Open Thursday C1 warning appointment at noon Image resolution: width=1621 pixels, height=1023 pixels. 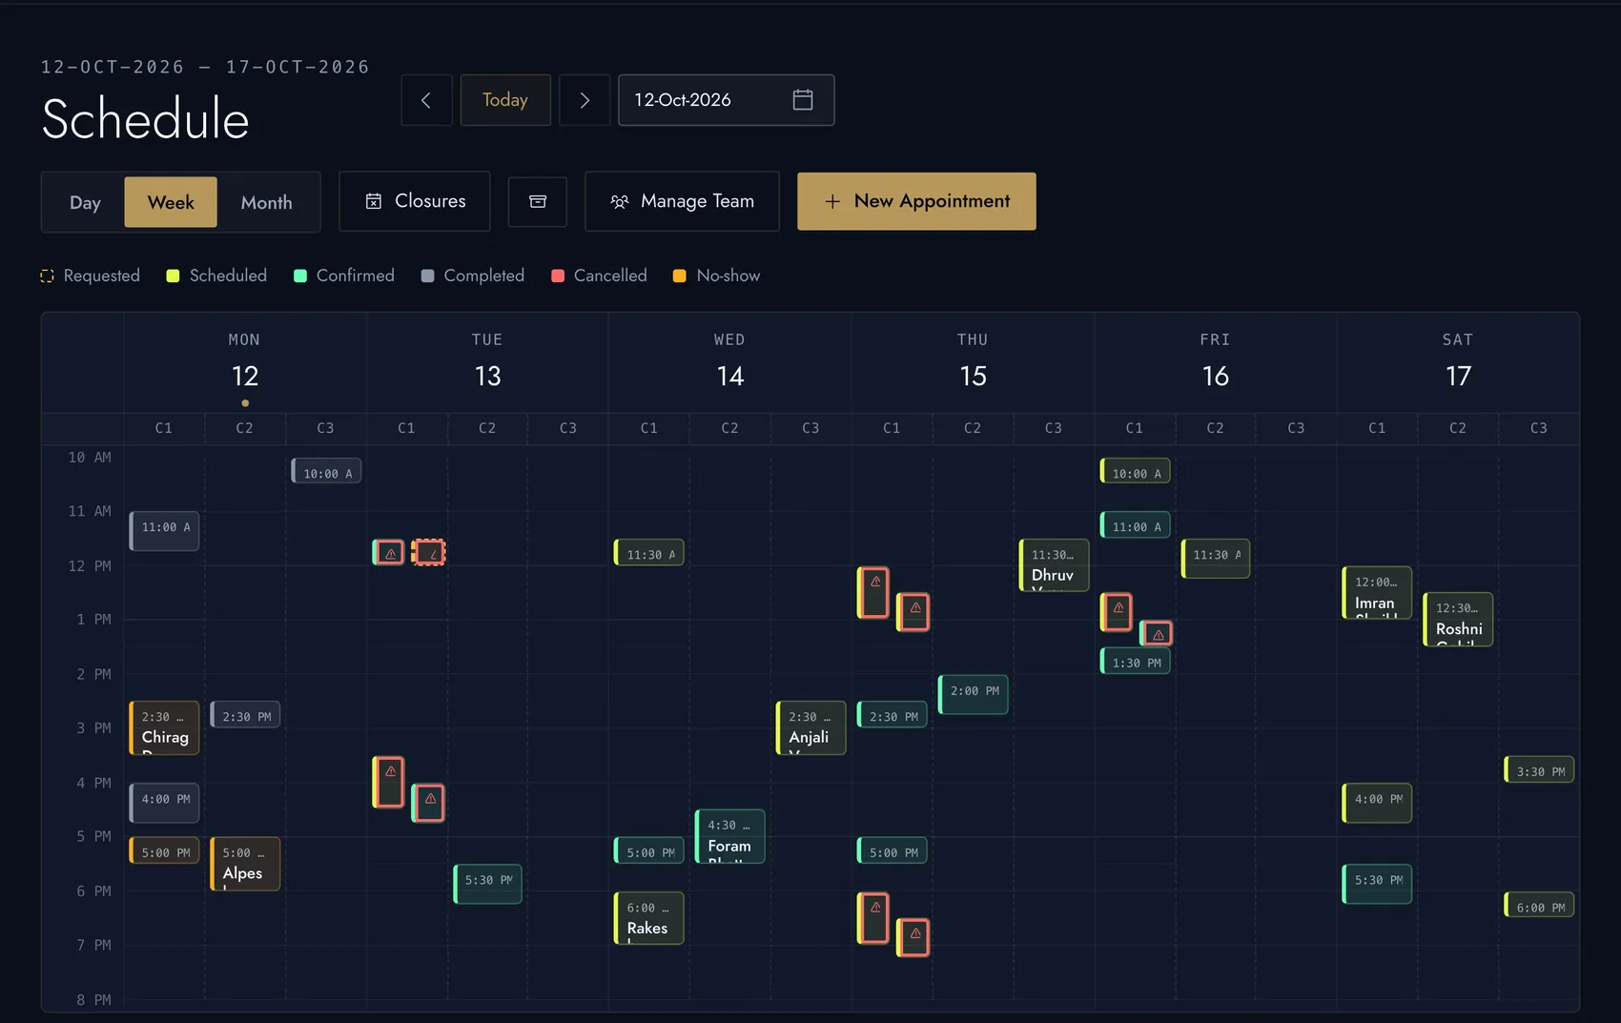coord(873,592)
